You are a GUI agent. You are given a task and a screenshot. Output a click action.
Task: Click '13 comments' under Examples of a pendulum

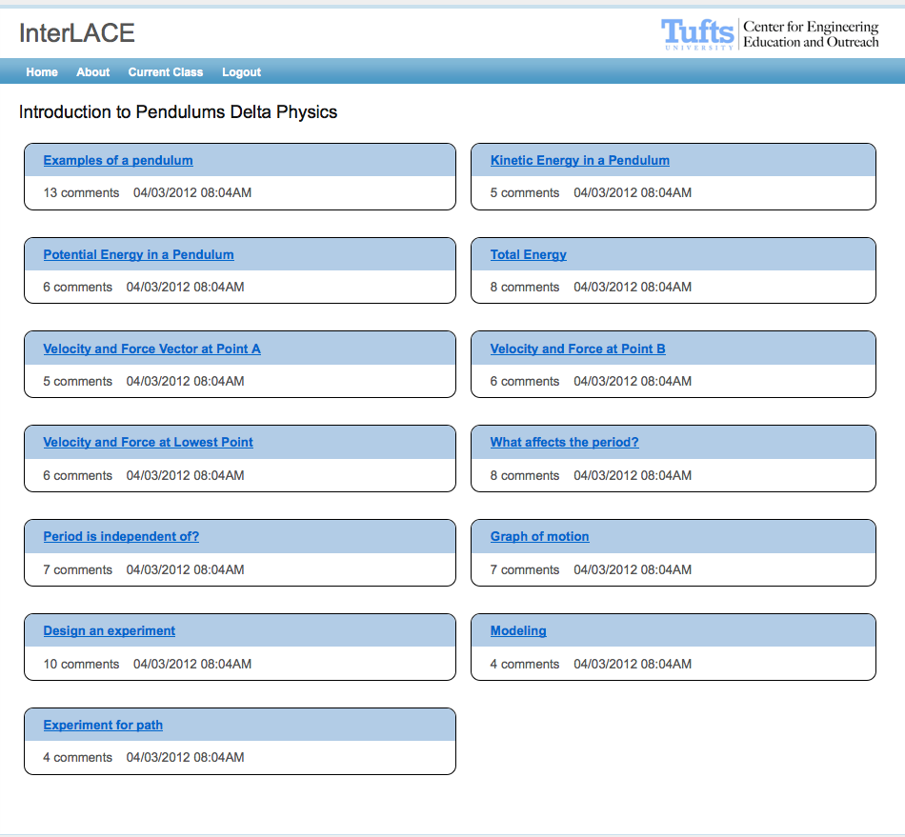pyautogui.click(x=81, y=192)
